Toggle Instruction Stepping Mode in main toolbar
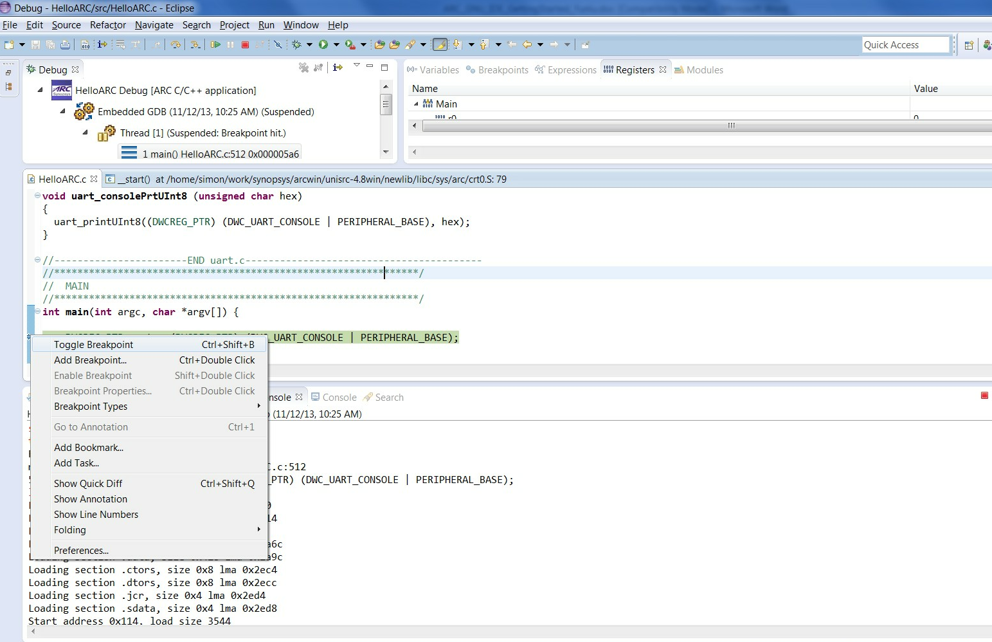The height and width of the screenshot is (642, 992). pos(102,44)
